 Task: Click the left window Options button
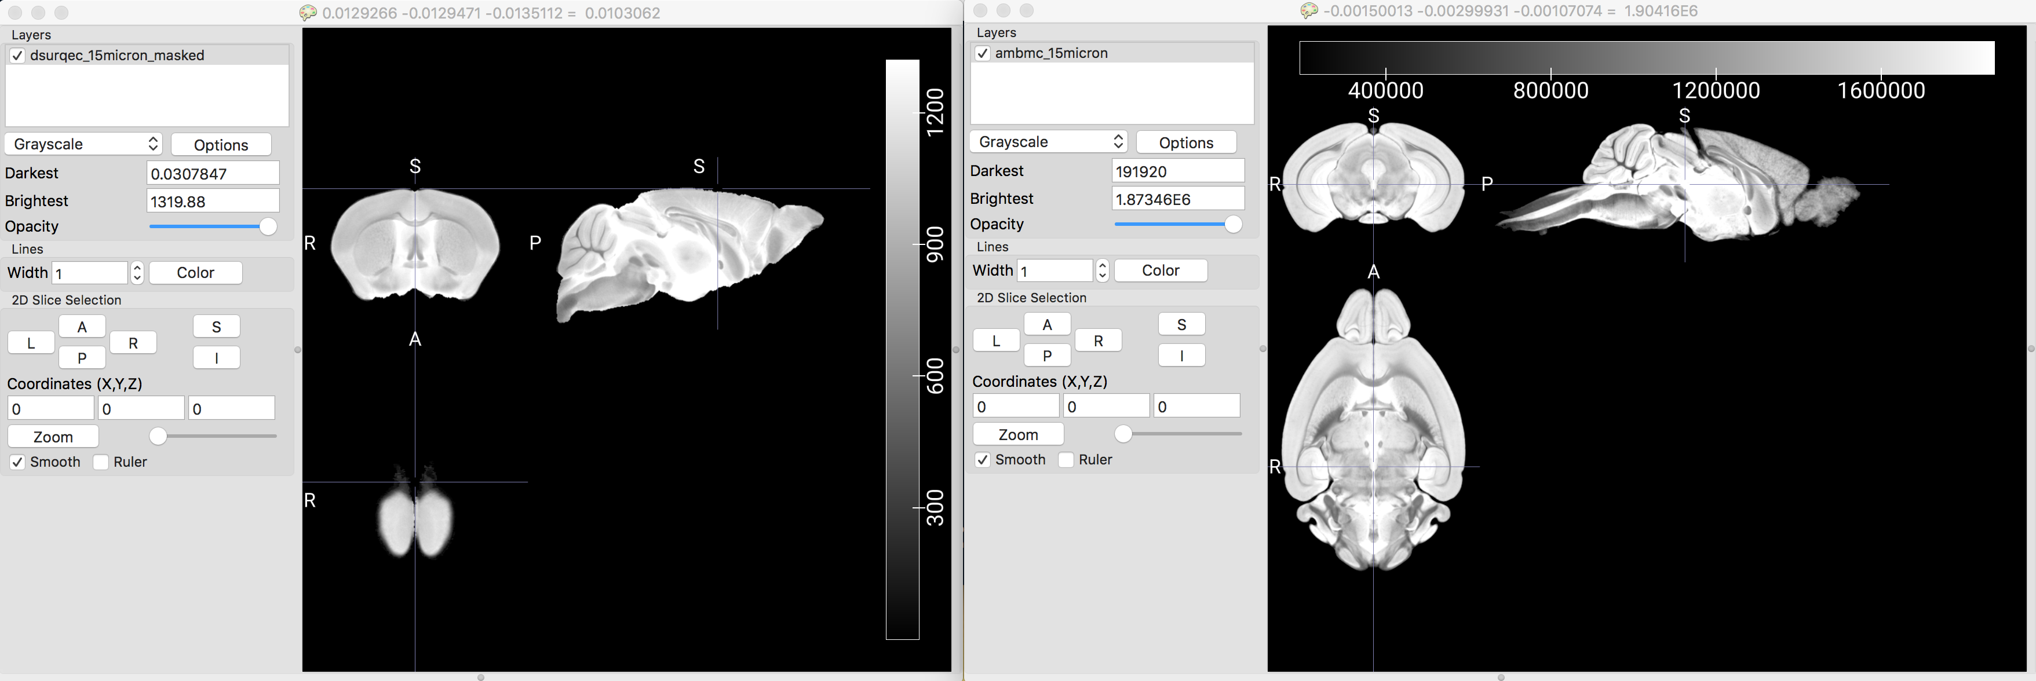point(221,145)
